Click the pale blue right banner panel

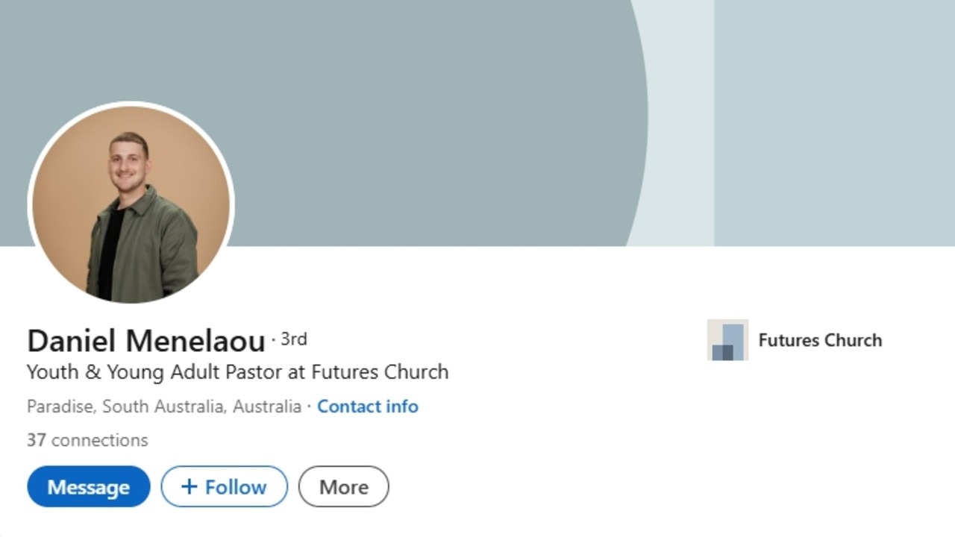pos(835,123)
